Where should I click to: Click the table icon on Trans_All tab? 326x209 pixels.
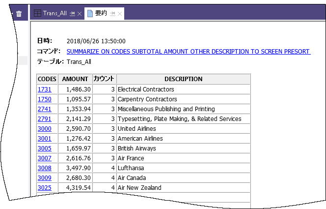37,13
